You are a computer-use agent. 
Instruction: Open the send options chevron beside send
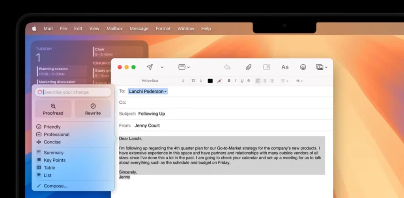click(162, 67)
